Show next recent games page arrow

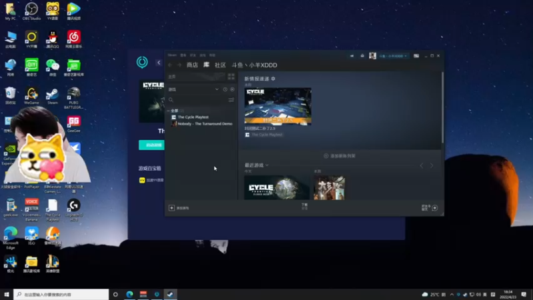point(432,165)
